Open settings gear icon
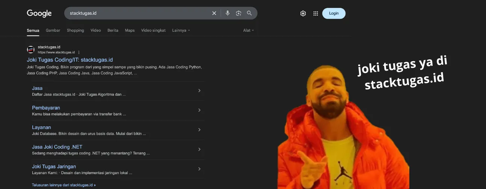Image resolution: width=486 pixels, height=189 pixels. point(303,14)
